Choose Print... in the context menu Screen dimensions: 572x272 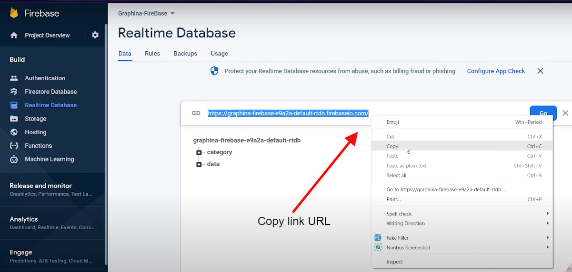pyautogui.click(x=462, y=199)
